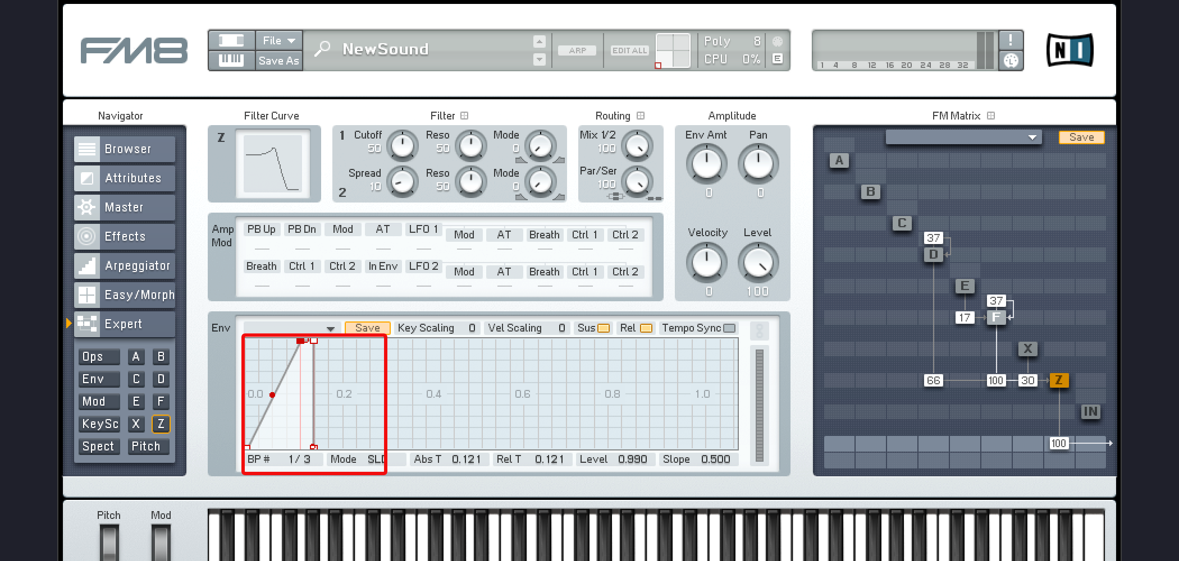Viewport: 1179px width, 561px height.
Task: Open the Attributes page
Action: [125, 178]
